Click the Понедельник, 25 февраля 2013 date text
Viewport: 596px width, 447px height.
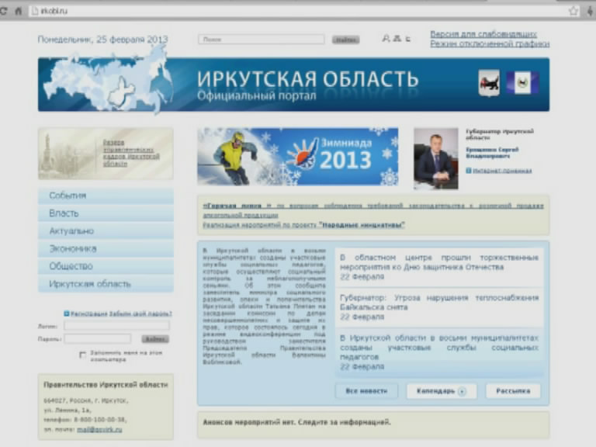coord(102,40)
